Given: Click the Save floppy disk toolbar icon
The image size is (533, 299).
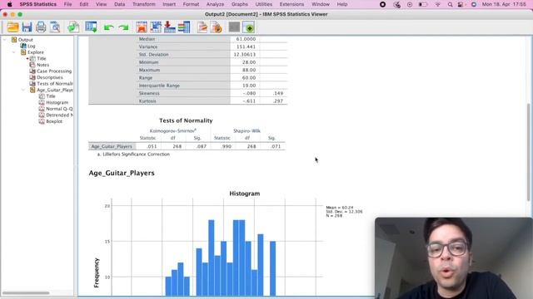Looking at the screenshot, I should 27,27.
